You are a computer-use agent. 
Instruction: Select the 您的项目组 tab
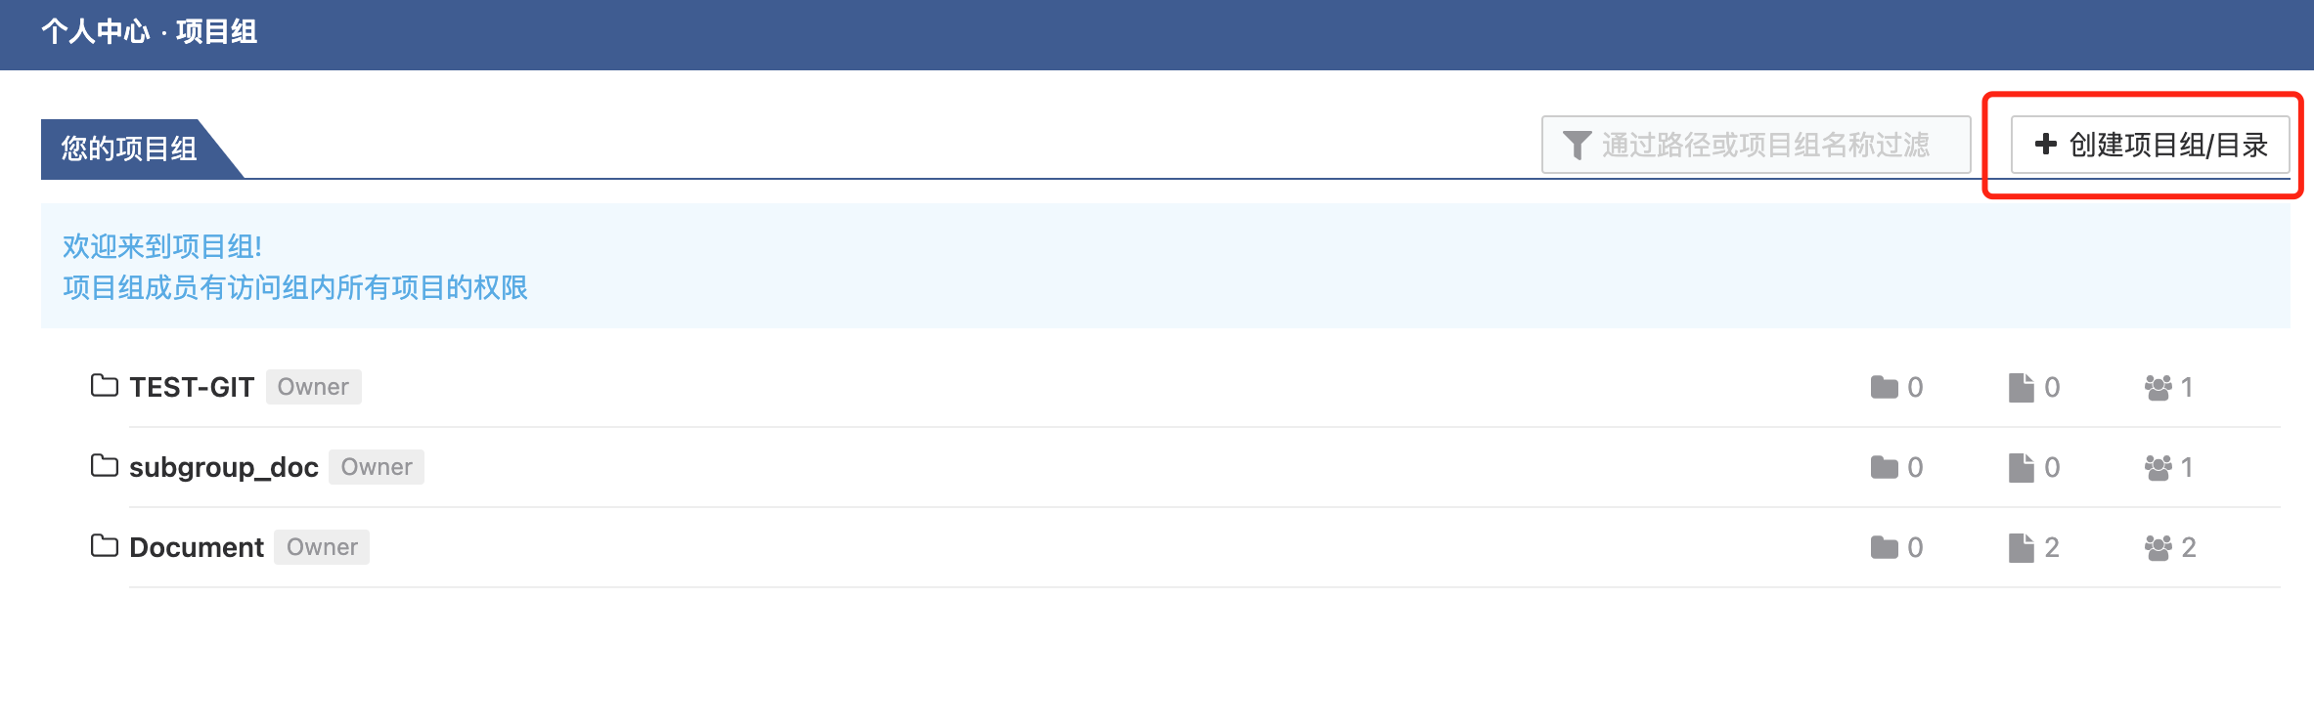(x=129, y=149)
